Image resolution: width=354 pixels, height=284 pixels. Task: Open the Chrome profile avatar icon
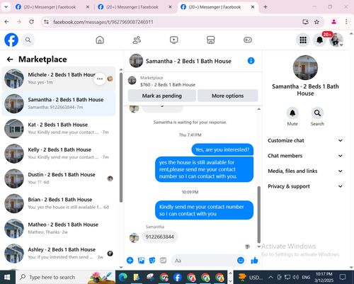pyautogui.click(x=333, y=22)
